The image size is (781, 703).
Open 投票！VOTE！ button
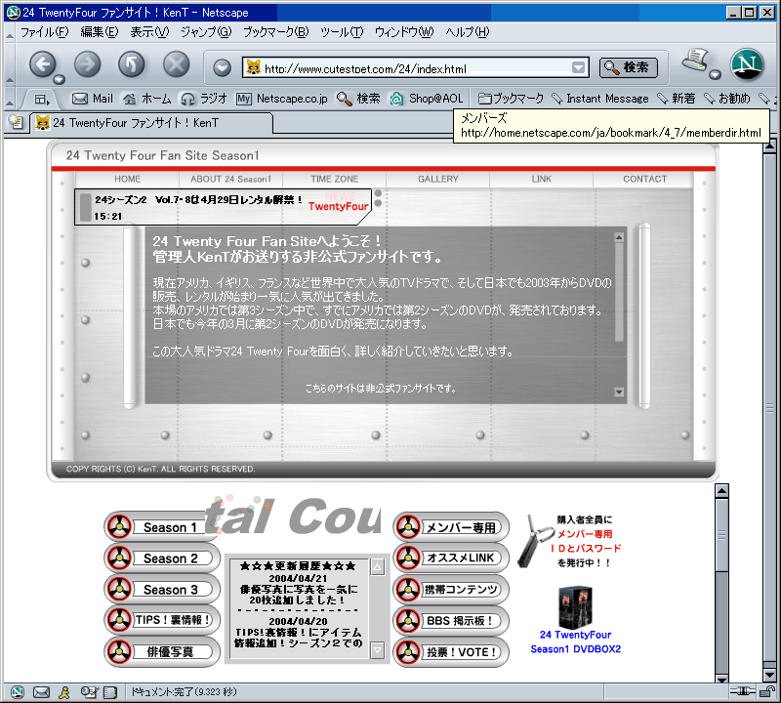click(451, 651)
